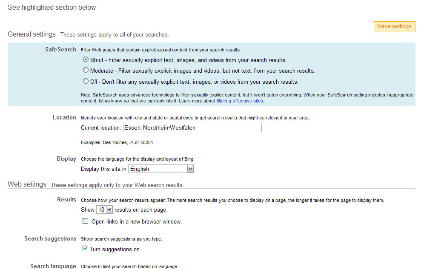Image resolution: width=424 pixels, height=269 pixels.
Task: Click the General settings heading
Action: point(32,34)
